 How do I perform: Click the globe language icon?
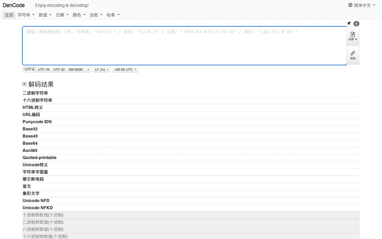pyautogui.click(x=350, y=5)
